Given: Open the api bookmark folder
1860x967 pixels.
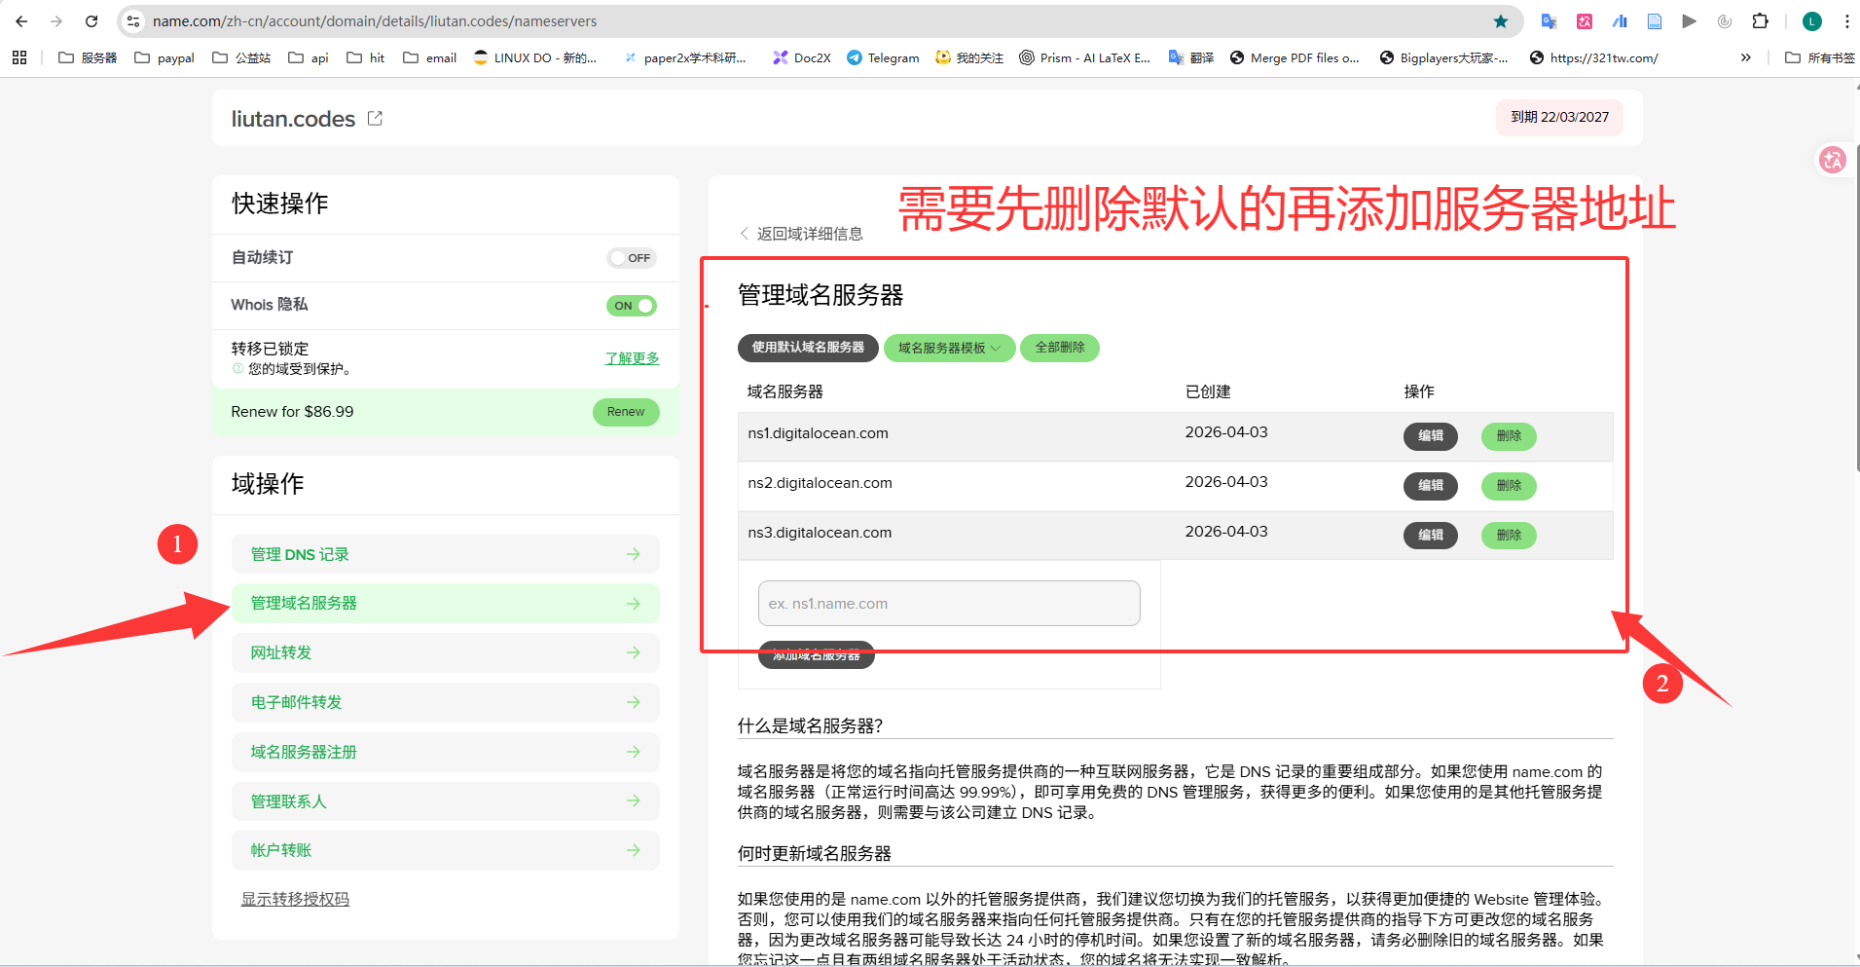Looking at the screenshot, I should pos(309,57).
